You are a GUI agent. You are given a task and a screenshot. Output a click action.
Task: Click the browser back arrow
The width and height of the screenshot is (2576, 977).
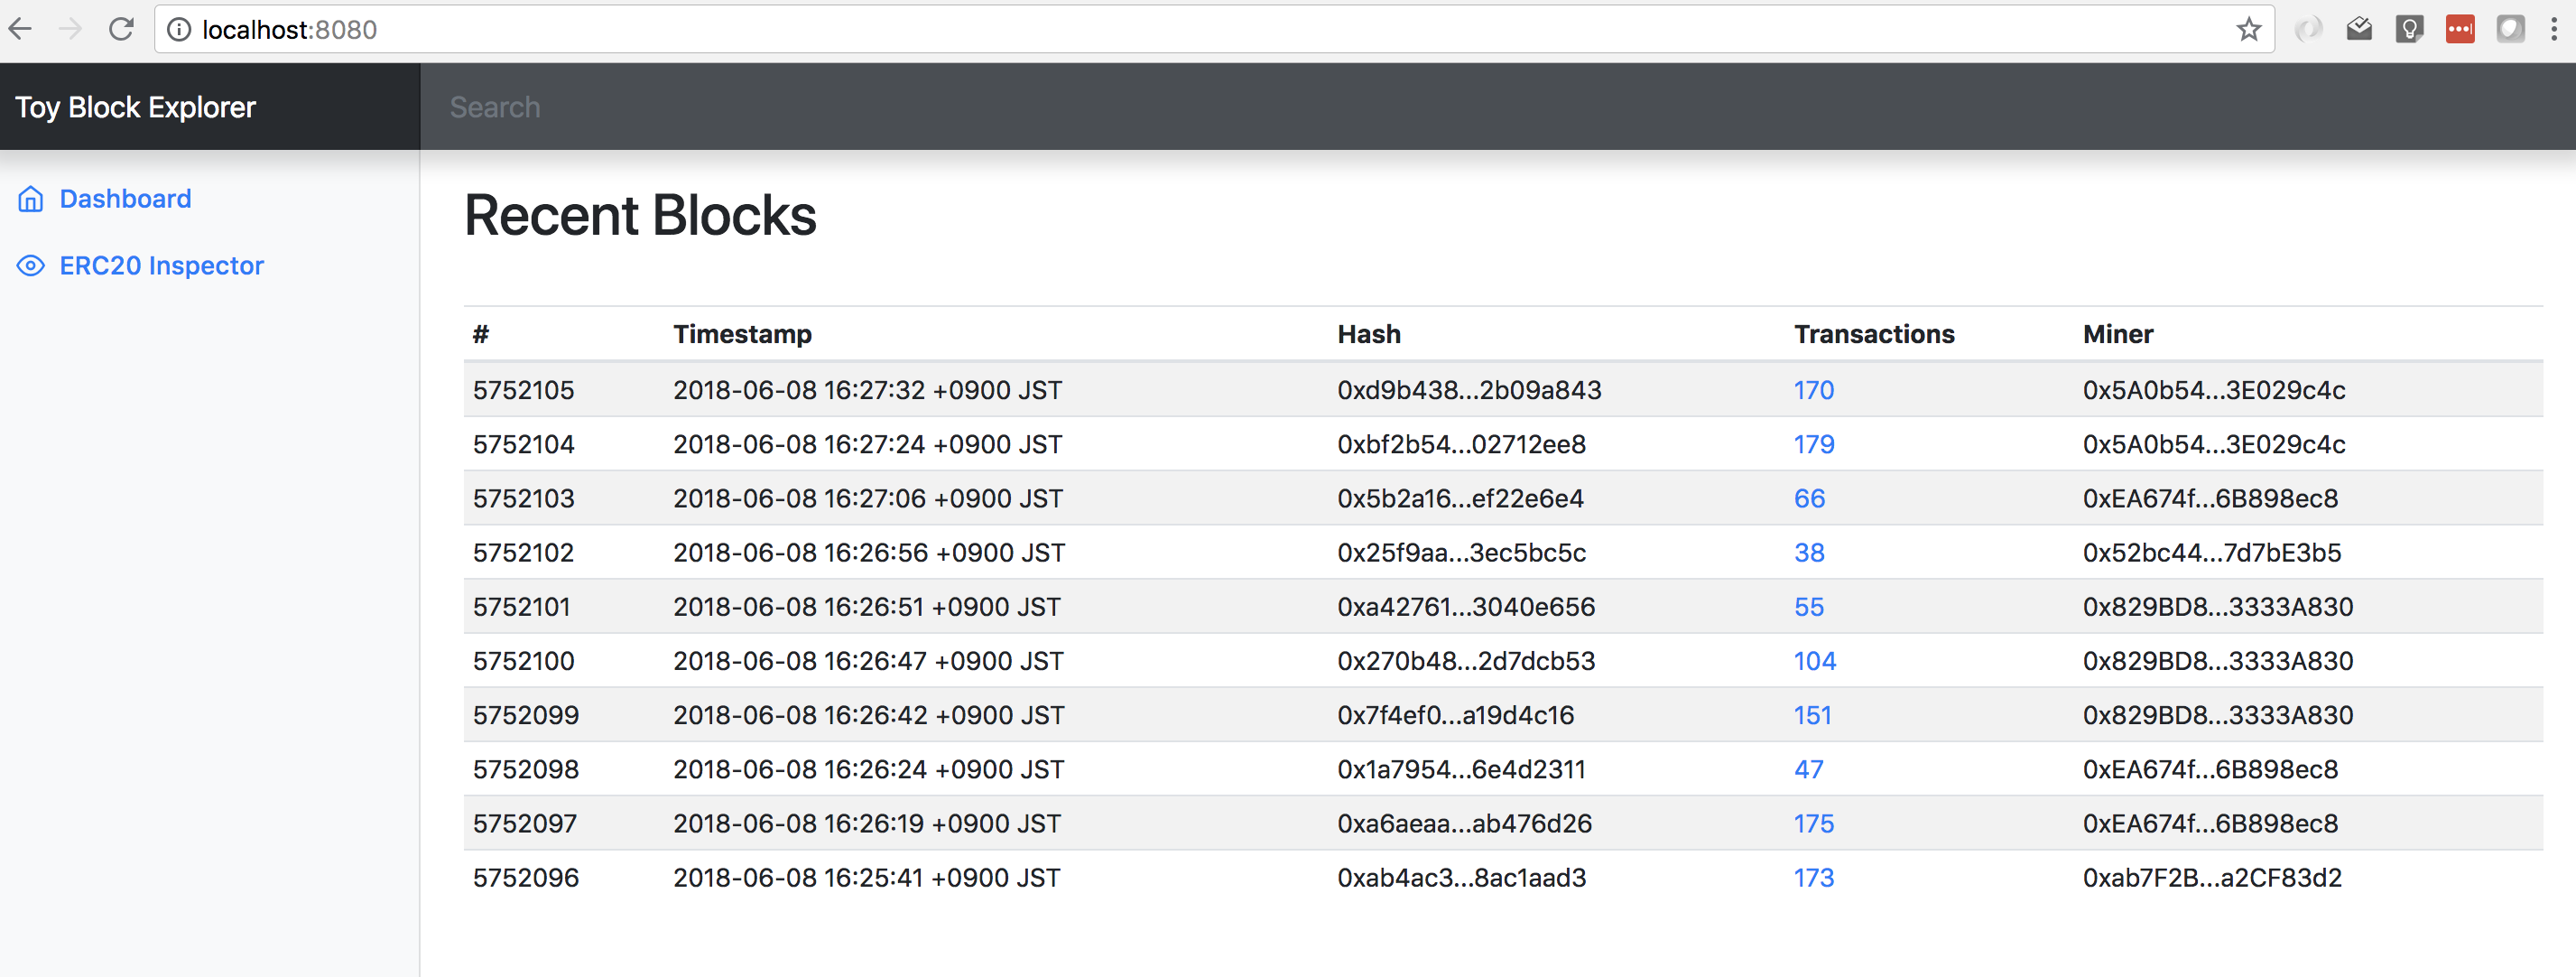pyautogui.click(x=21, y=30)
